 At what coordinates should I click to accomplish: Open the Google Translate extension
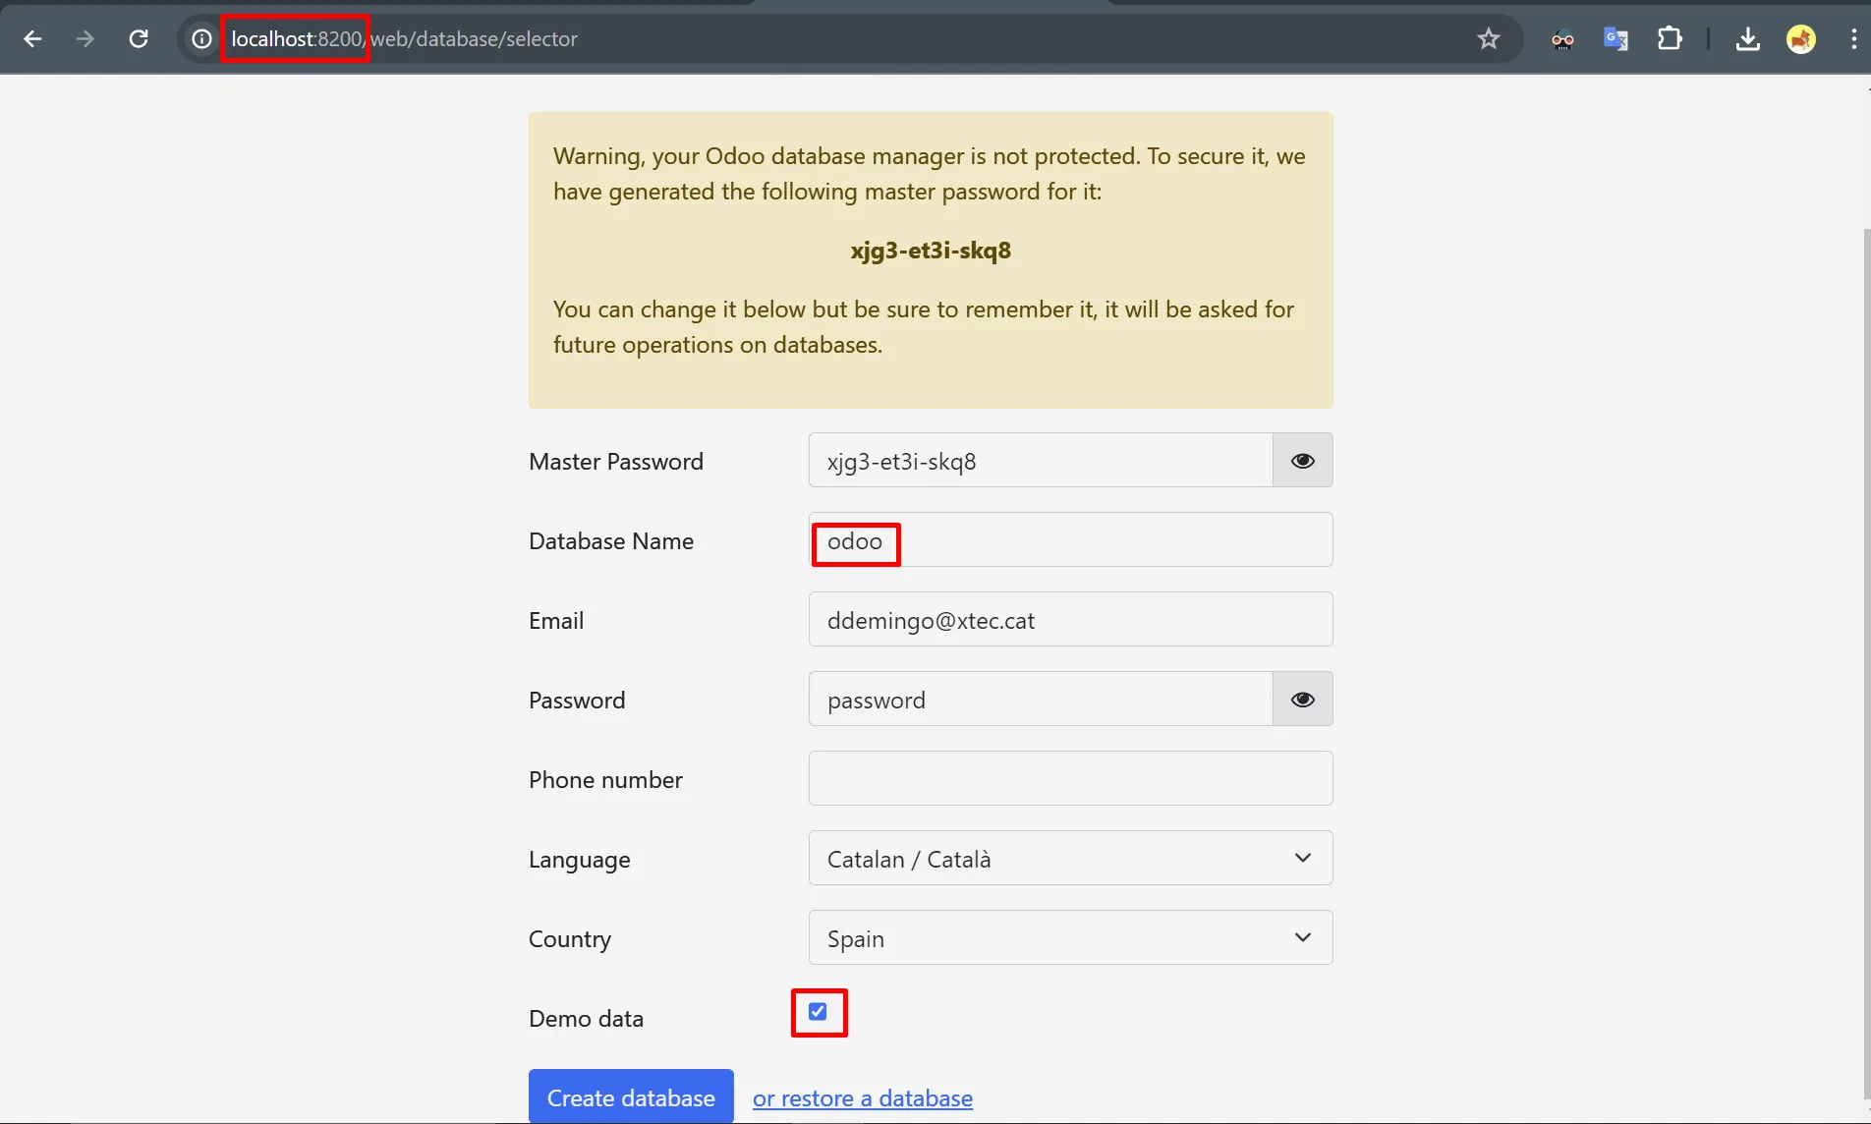point(1616,38)
